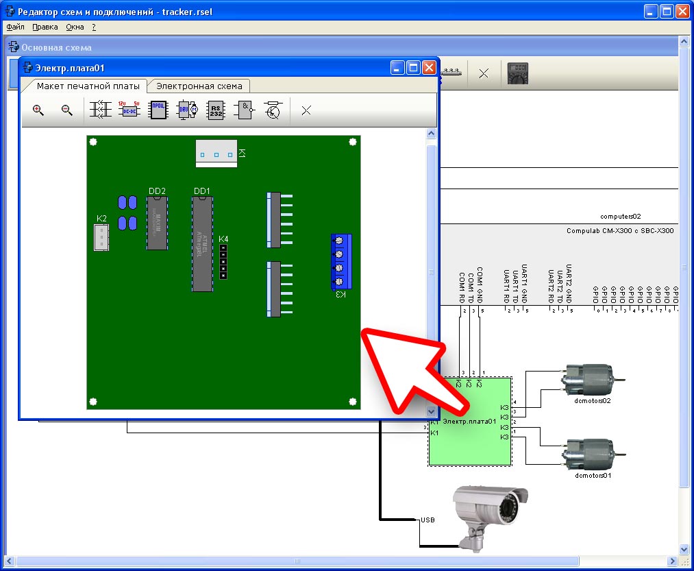
Task: Select the multimeter tool in main toolbar
Action: (x=517, y=73)
